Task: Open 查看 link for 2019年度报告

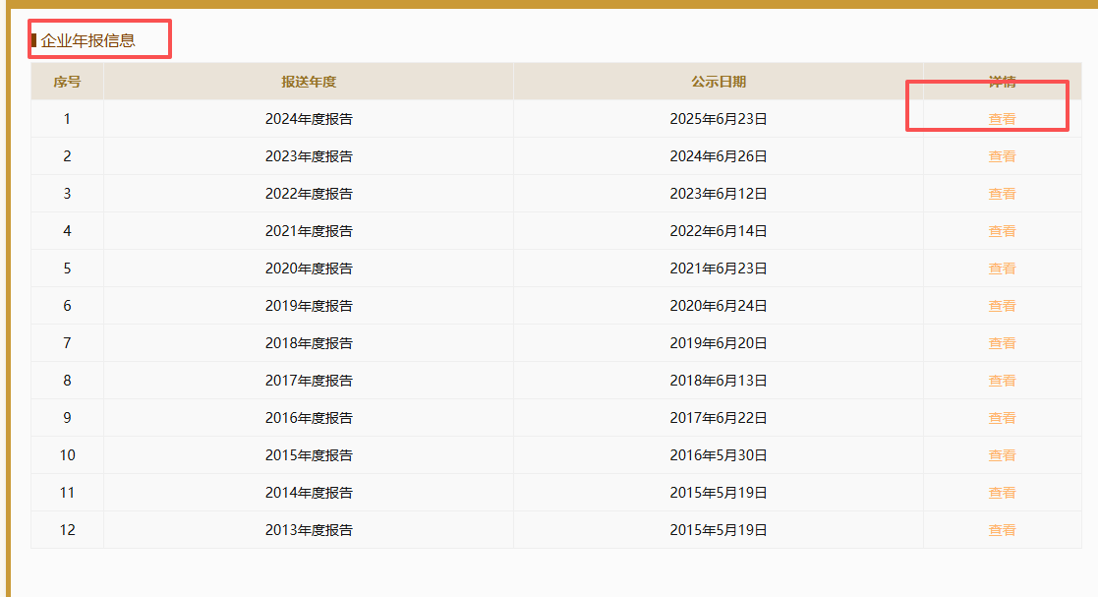Action: (x=1002, y=306)
